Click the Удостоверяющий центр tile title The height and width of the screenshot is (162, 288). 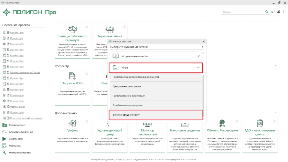point(110,132)
